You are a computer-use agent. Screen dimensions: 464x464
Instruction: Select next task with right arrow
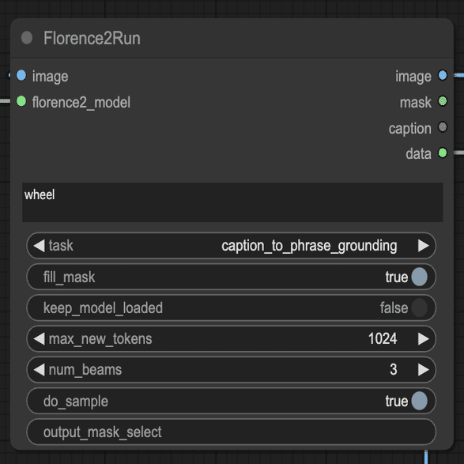point(423,246)
